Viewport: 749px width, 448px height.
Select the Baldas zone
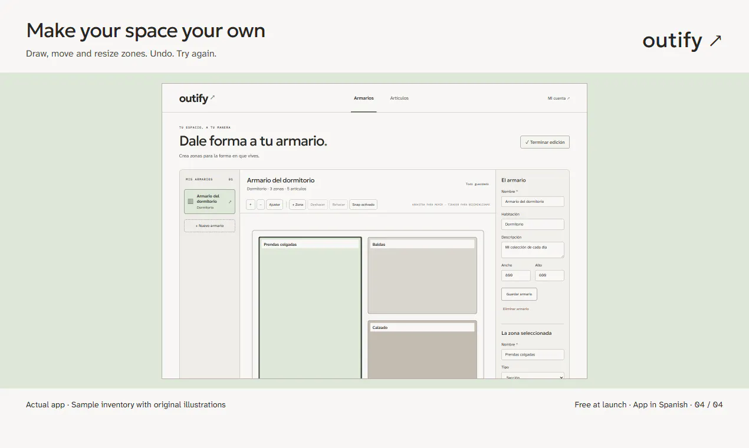pyautogui.click(x=422, y=276)
